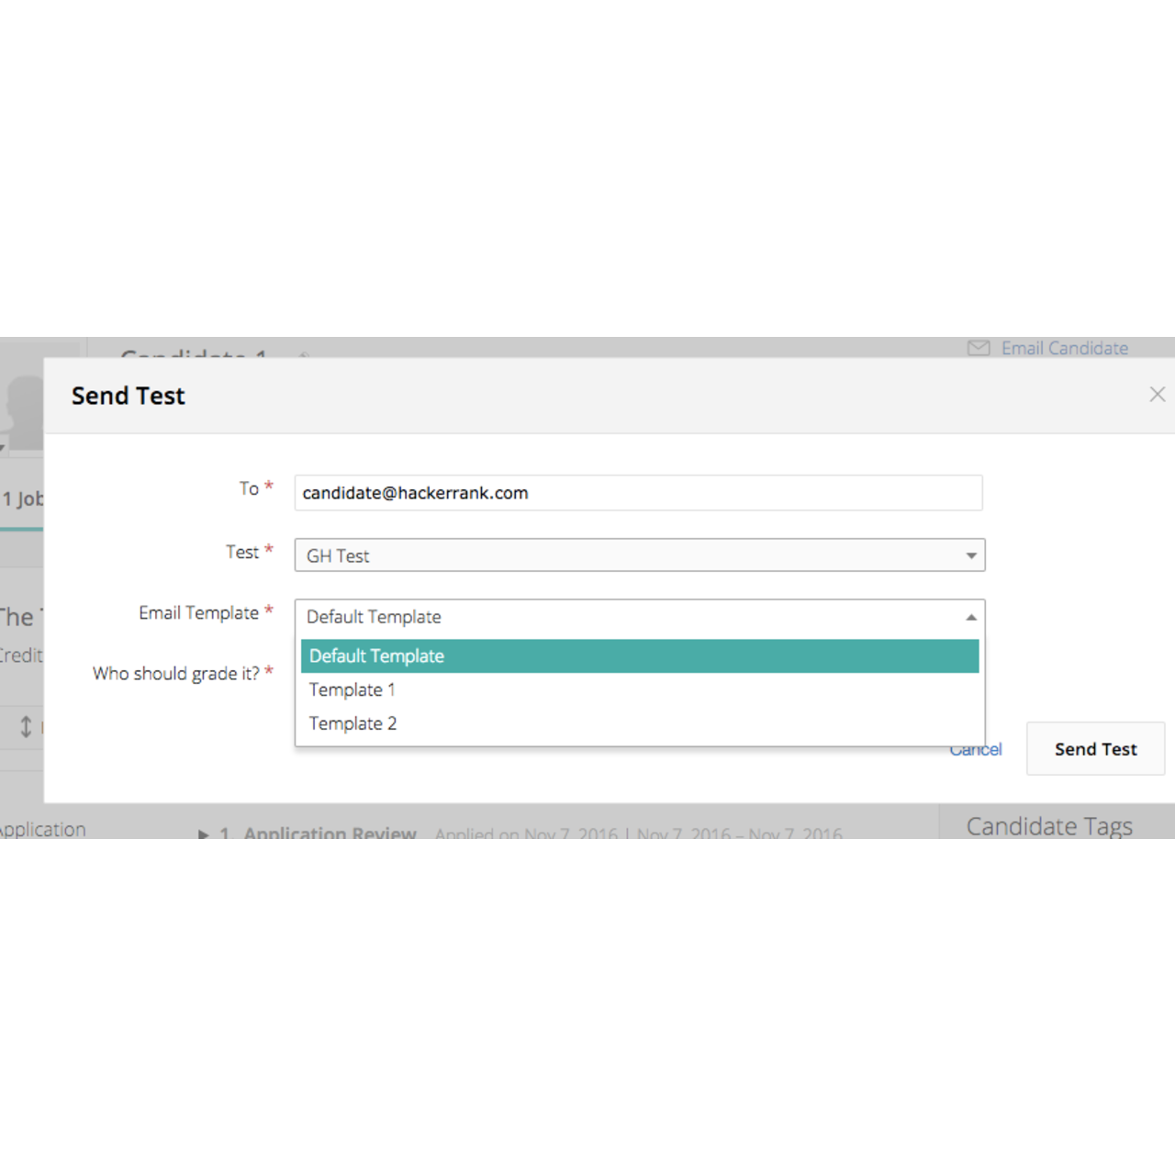
Task: Select Default Template from the list
Action: click(x=640, y=656)
